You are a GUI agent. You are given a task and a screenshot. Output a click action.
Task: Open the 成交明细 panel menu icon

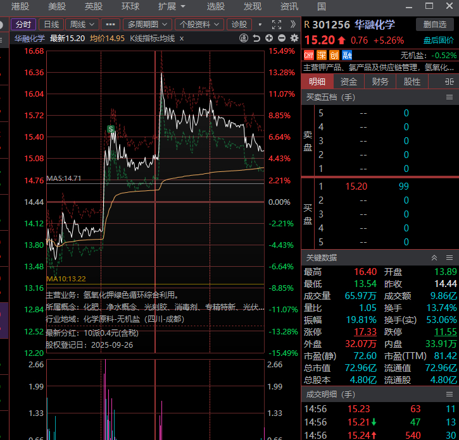coord(450,394)
